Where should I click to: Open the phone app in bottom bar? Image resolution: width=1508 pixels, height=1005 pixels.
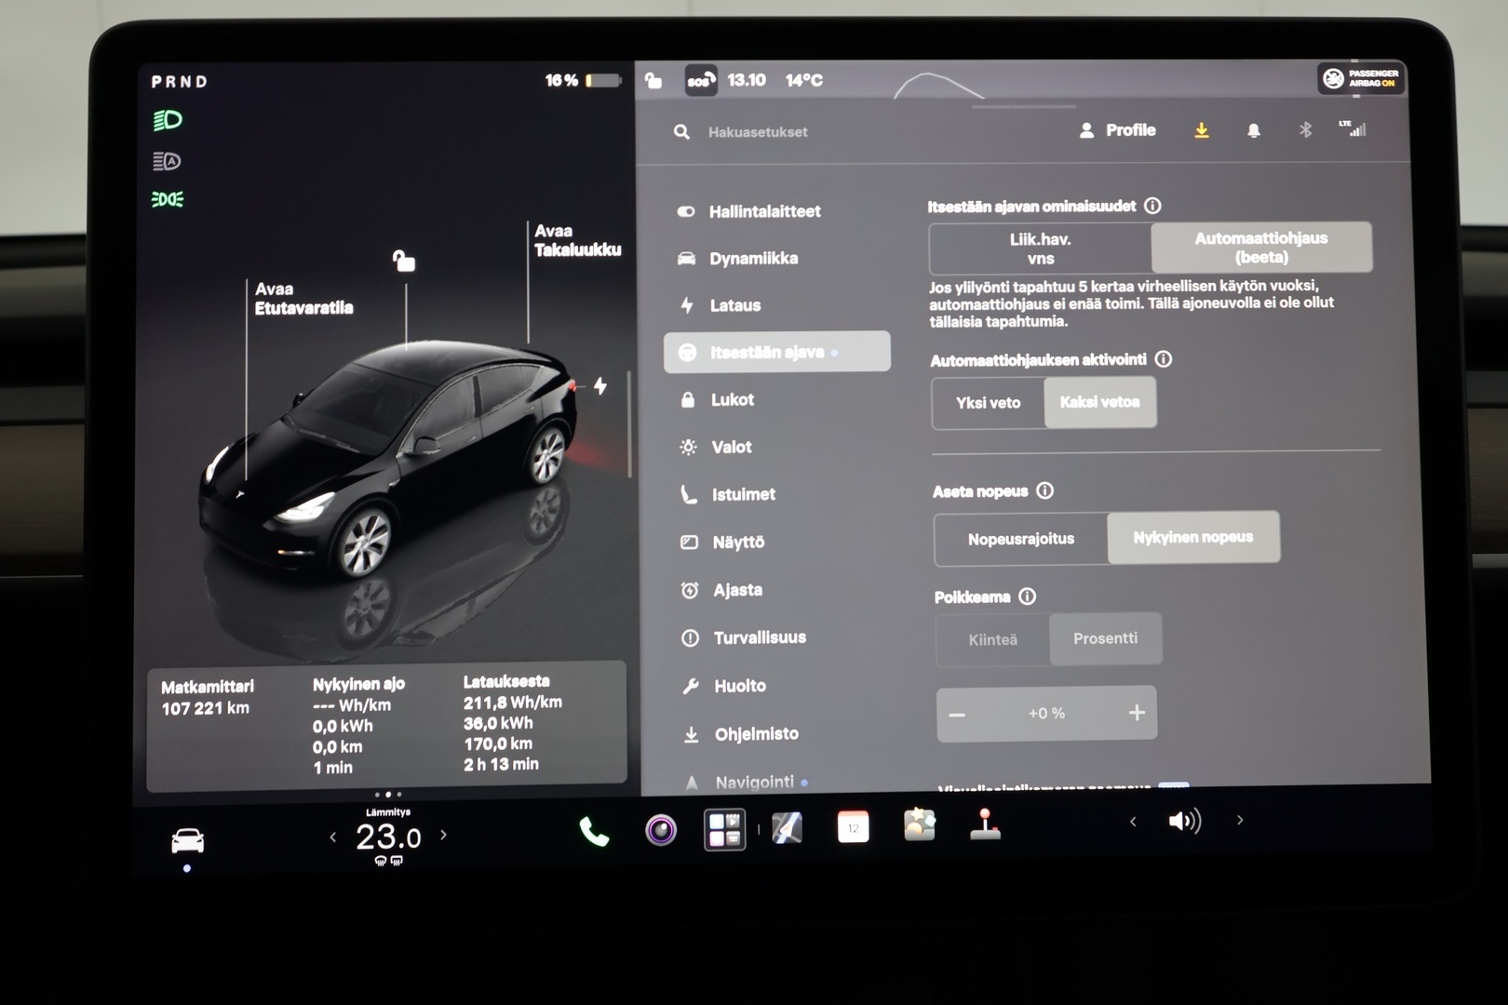[594, 831]
